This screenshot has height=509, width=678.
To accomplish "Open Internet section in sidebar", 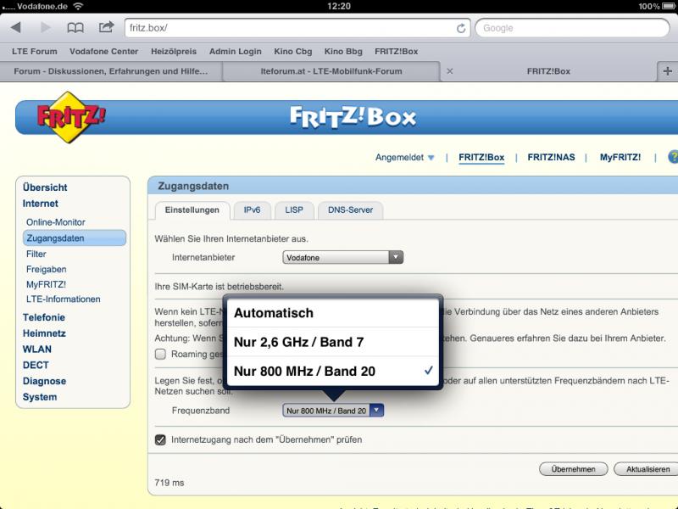I will coord(40,204).
